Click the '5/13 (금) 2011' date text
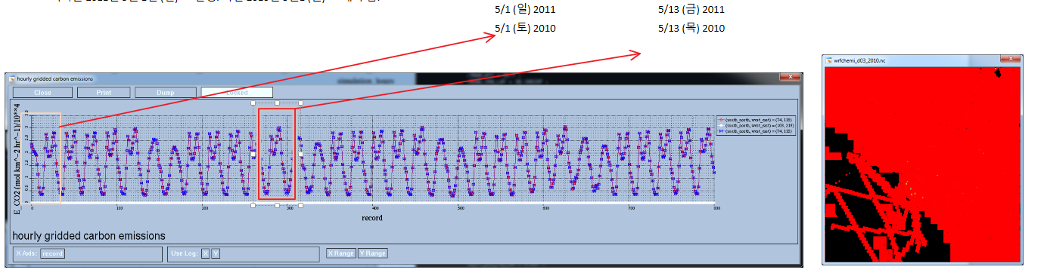Image resolution: width=1044 pixels, height=279 pixels. pyautogui.click(x=692, y=10)
